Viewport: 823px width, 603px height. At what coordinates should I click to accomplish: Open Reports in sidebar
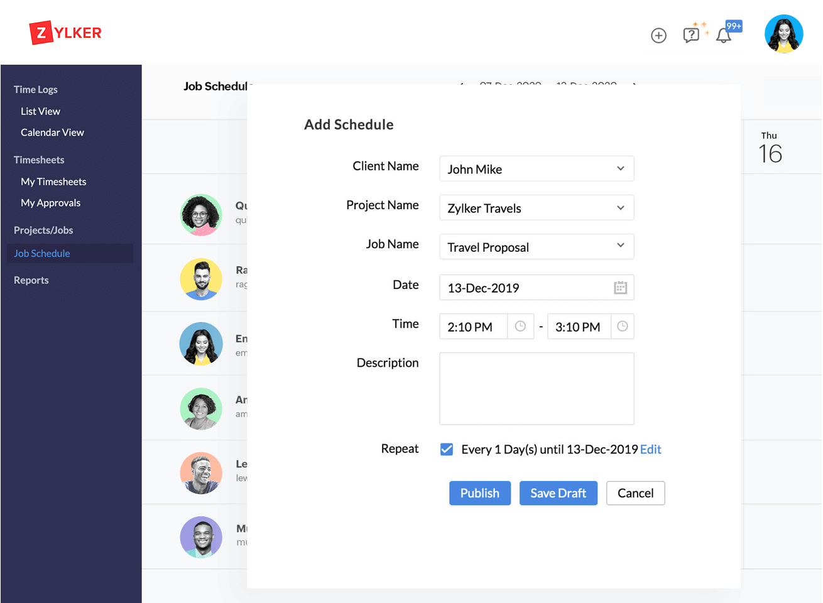(x=31, y=280)
